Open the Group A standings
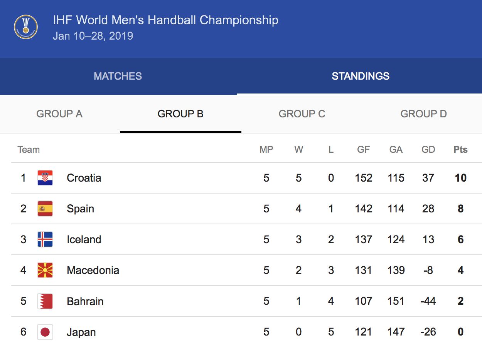 click(59, 114)
